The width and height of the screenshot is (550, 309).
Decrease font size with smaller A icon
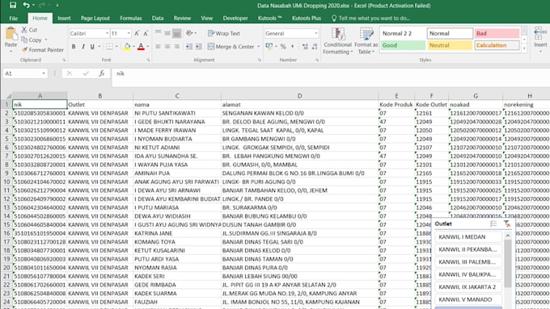click(x=146, y=33)
